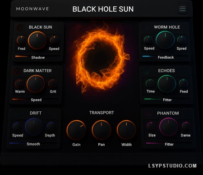Toggle the Black Sun module power button
Image resolution: width=203 pixels, height=175 pixels.
(x=20, y=28)
